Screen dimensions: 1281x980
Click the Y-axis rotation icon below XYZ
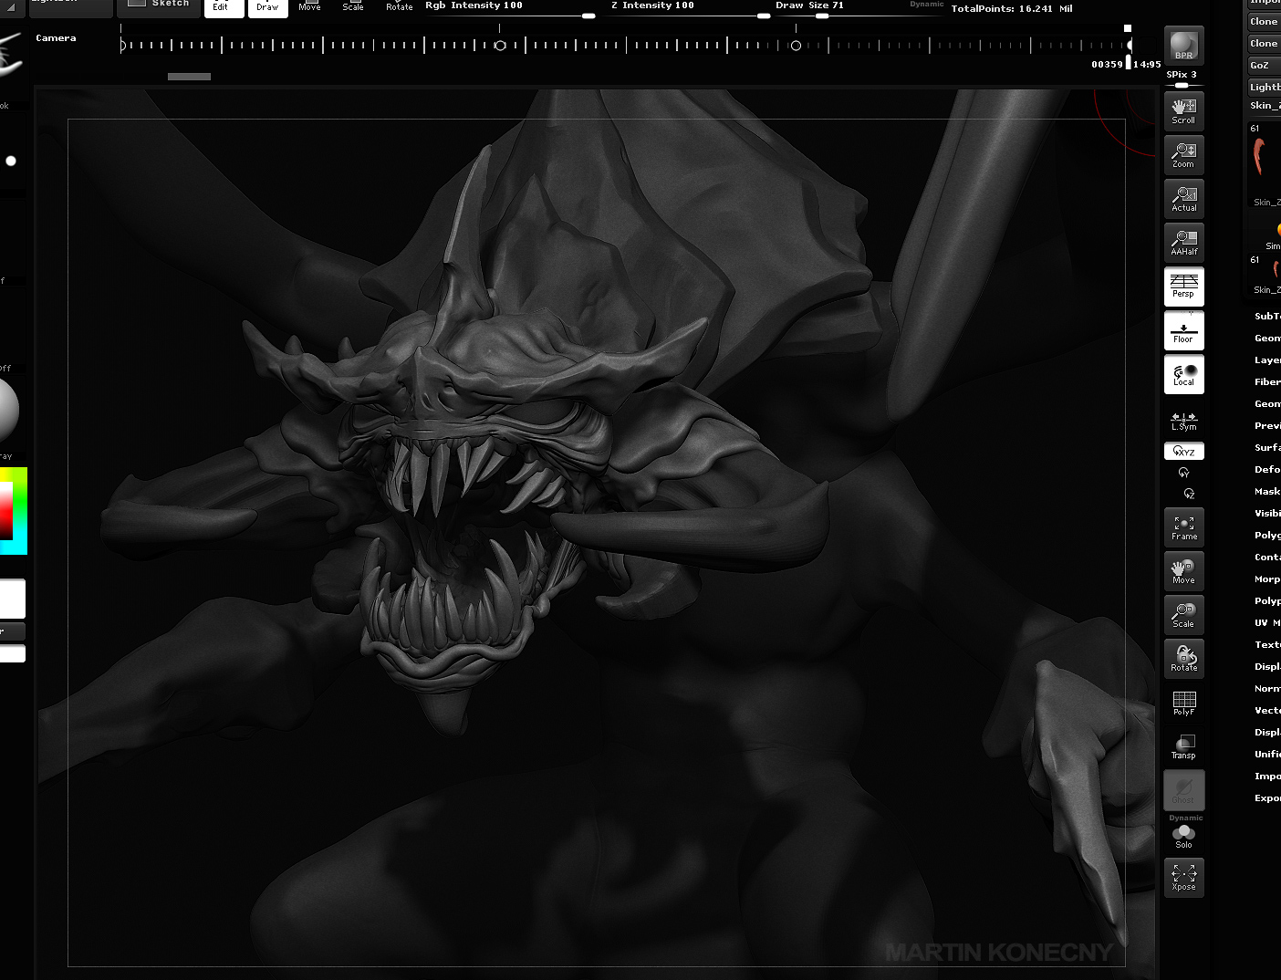1183,473
